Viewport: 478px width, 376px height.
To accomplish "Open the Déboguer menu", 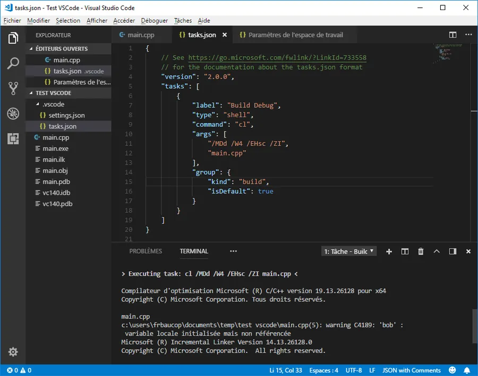I will pos(154,20).
